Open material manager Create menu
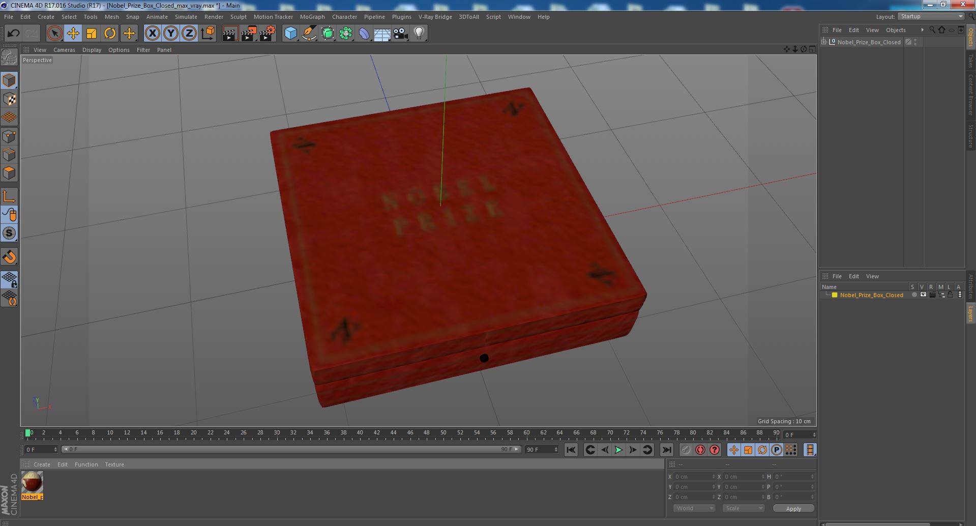 [x=42, y=464]
